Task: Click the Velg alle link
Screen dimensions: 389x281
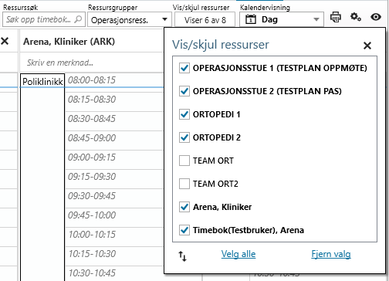Action: coord(238,254)
